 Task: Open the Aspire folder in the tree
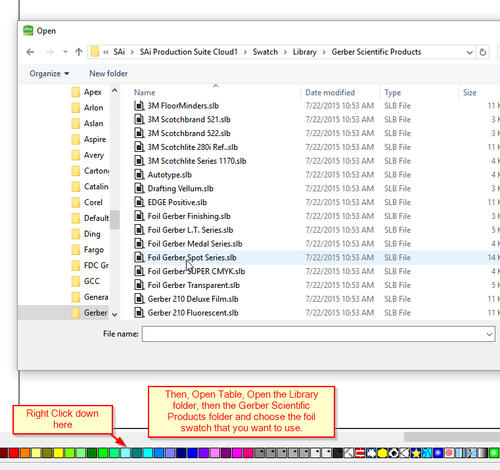tap(95, 139)
